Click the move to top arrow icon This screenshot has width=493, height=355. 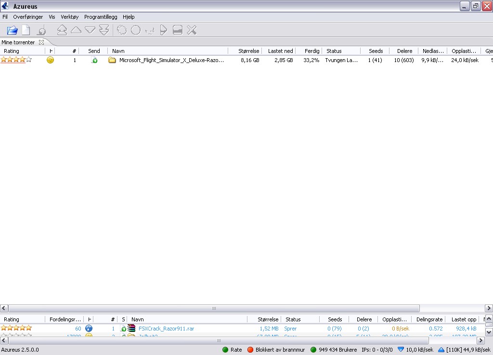(62, 30)
